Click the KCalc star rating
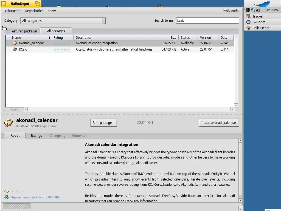The height and width of the screenshot is (211, 281). point(62,49)
